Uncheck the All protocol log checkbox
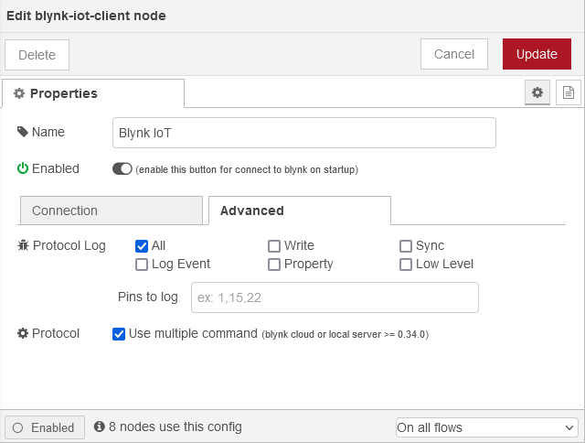 (x=142, y=246)
